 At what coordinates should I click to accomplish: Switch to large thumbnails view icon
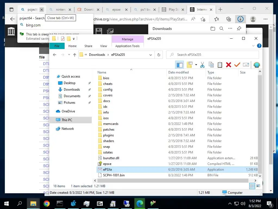258,186
